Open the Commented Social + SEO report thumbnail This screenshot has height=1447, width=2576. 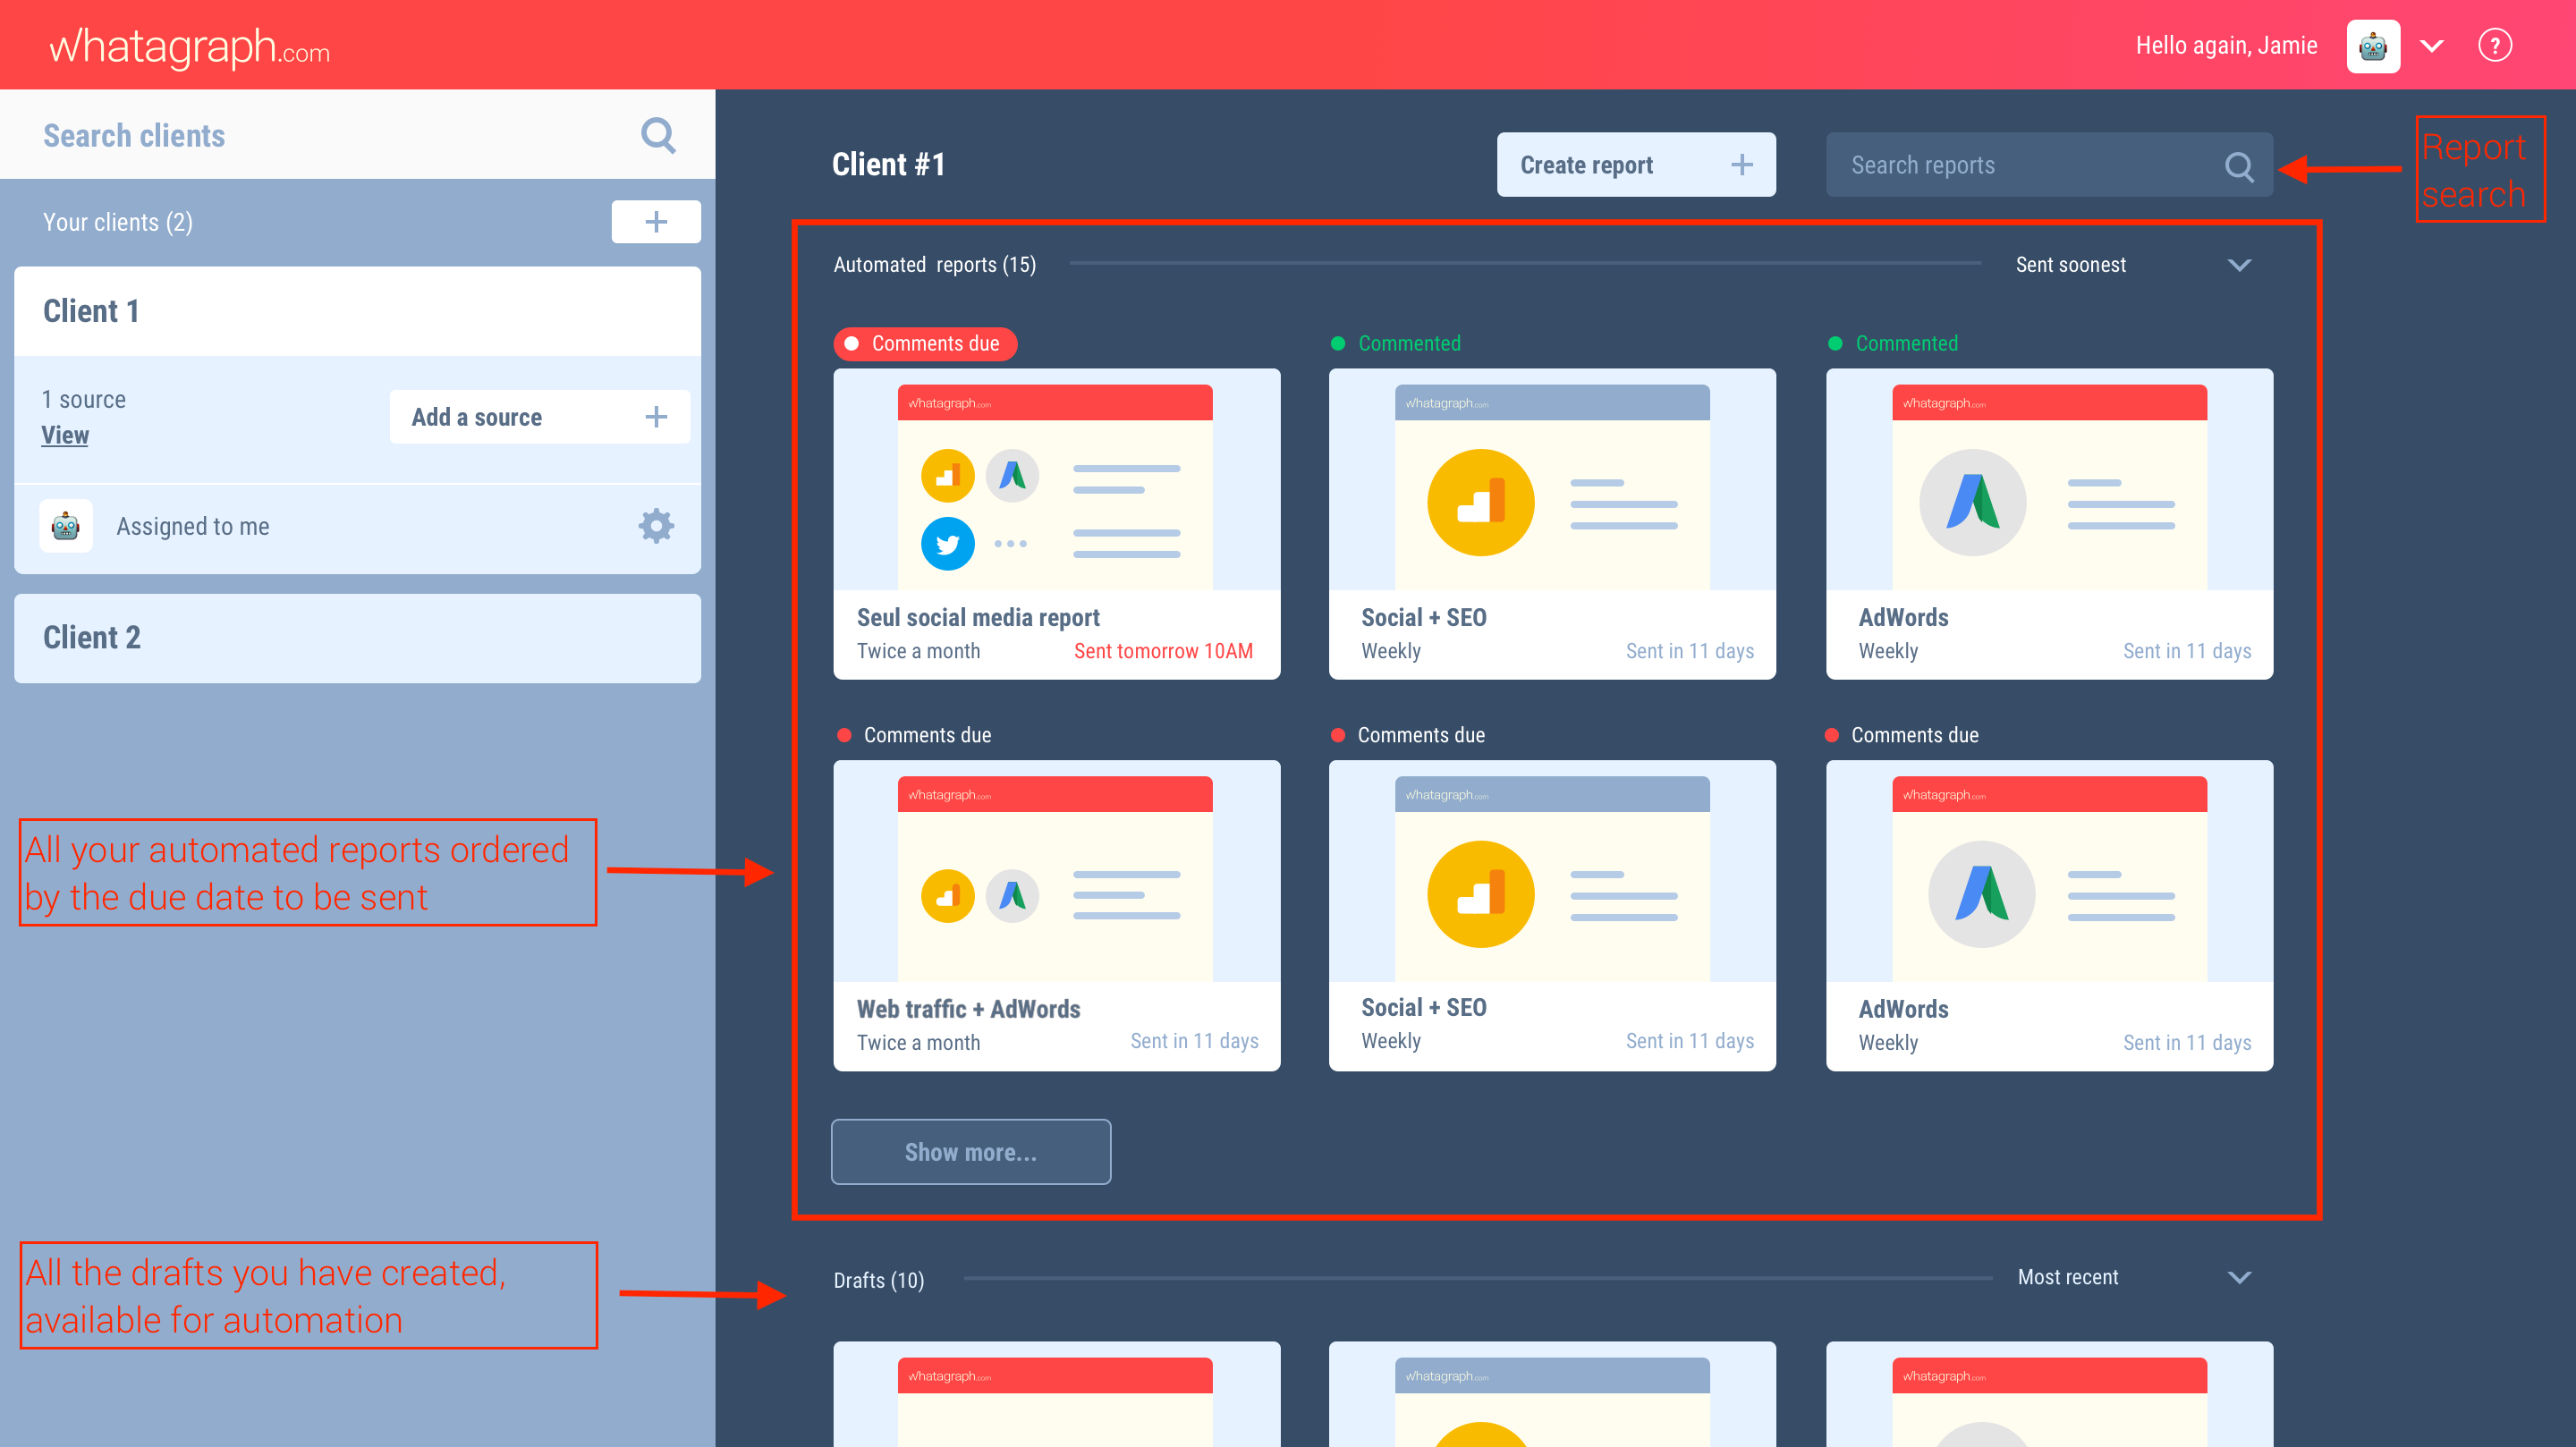click(1552, 480)
